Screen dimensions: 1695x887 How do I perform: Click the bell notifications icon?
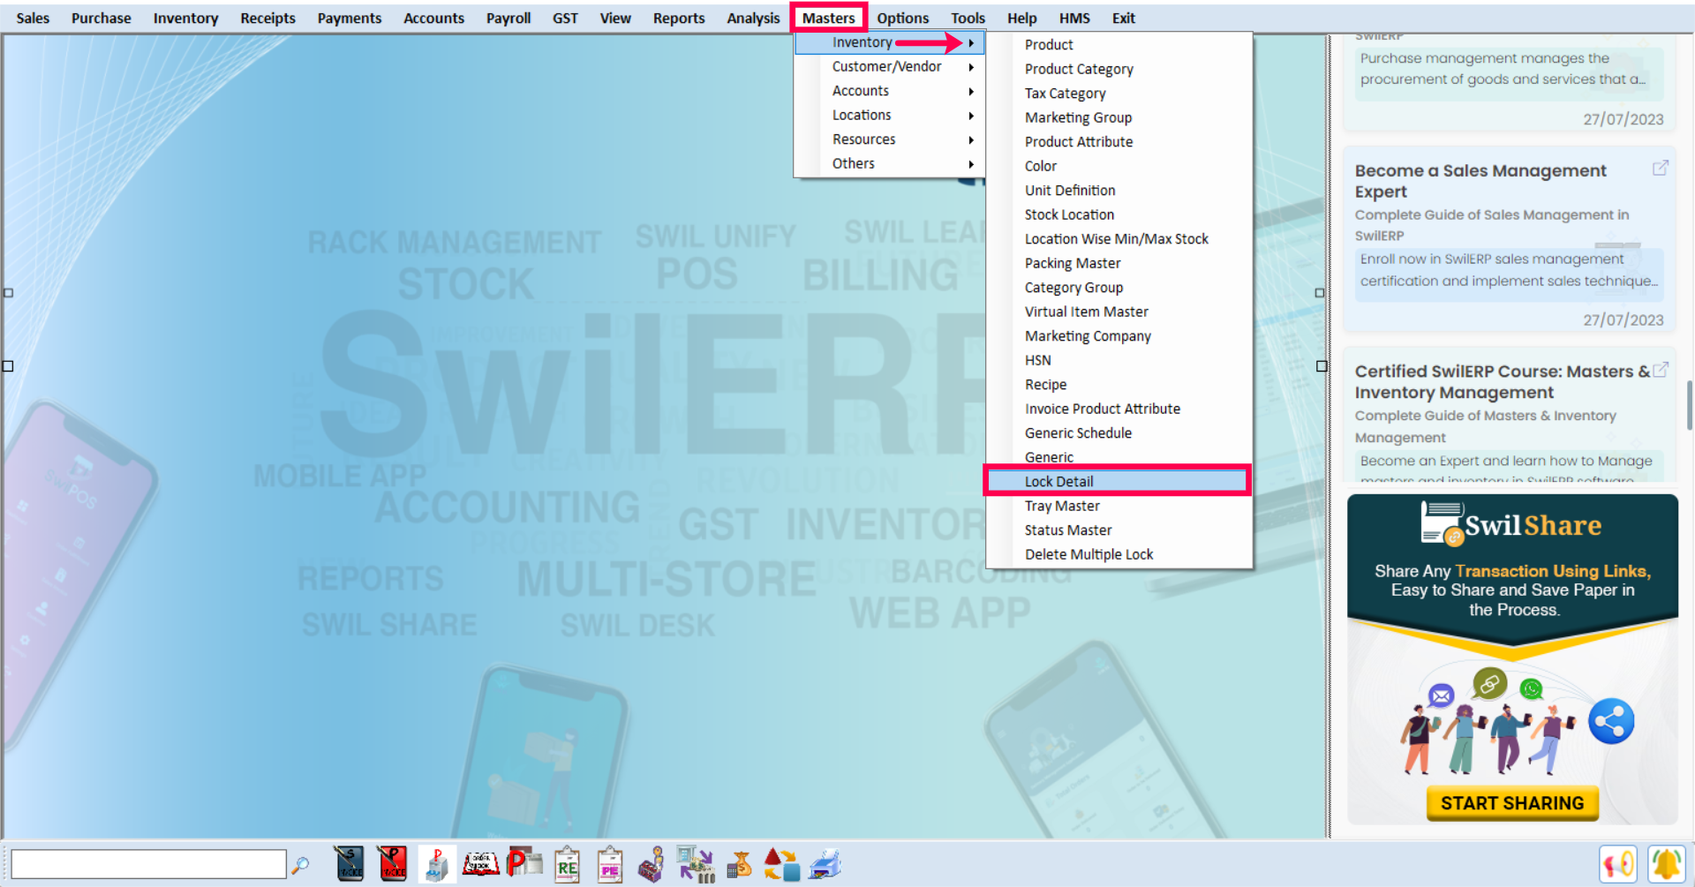(1665, 864)
